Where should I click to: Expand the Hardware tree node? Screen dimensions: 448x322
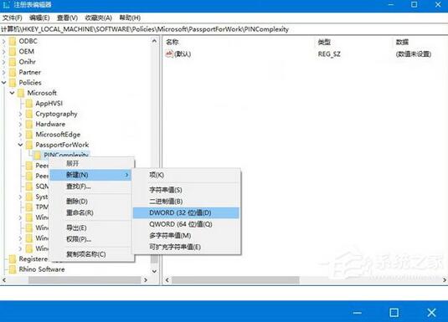[20, 124]
